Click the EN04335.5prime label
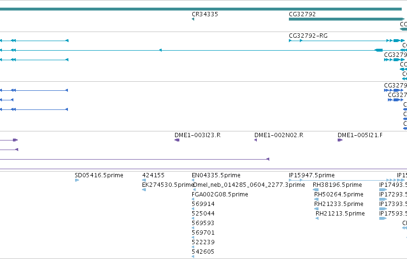 (x=216, y=175)
